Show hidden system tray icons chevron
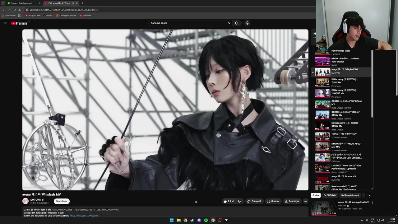 (362, 220)
